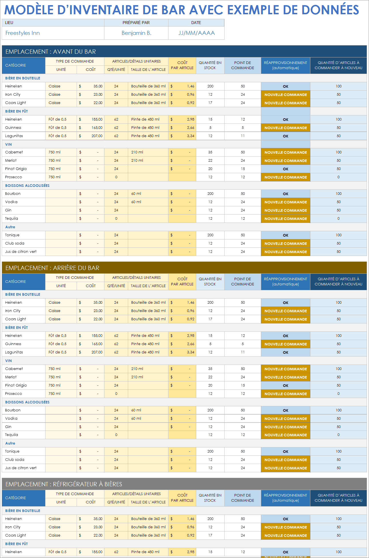Screen dimensions: 369x558
Task: Click Prosecco 'NOUVELLE COMMANDE' status in Arrière du bar
Action: point(285,394)
